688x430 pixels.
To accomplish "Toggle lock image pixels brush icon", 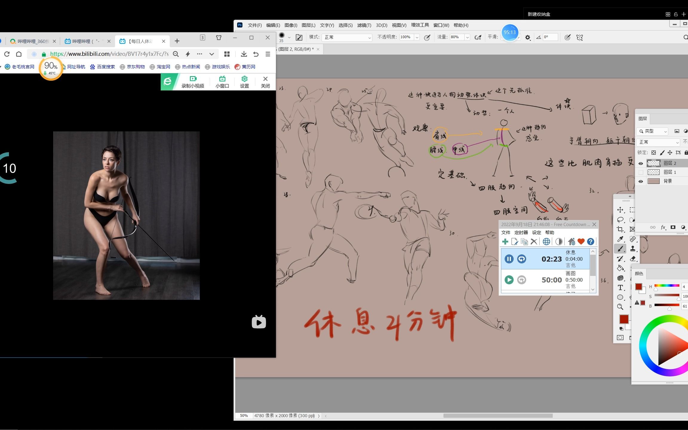I will tap(662, 153).
